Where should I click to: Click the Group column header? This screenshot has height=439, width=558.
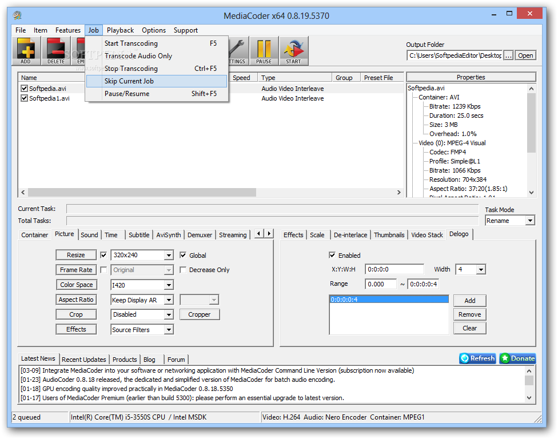tap(346, 78)
